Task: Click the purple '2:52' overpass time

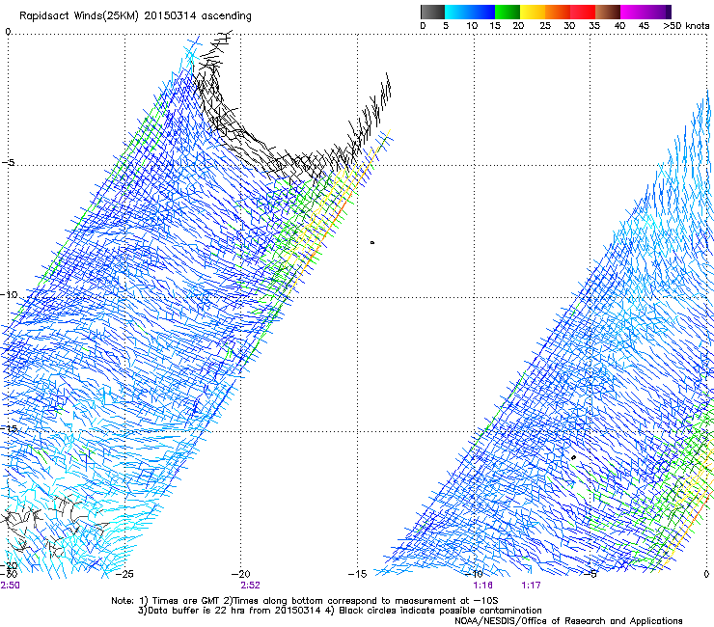Action: pos(251,586)
